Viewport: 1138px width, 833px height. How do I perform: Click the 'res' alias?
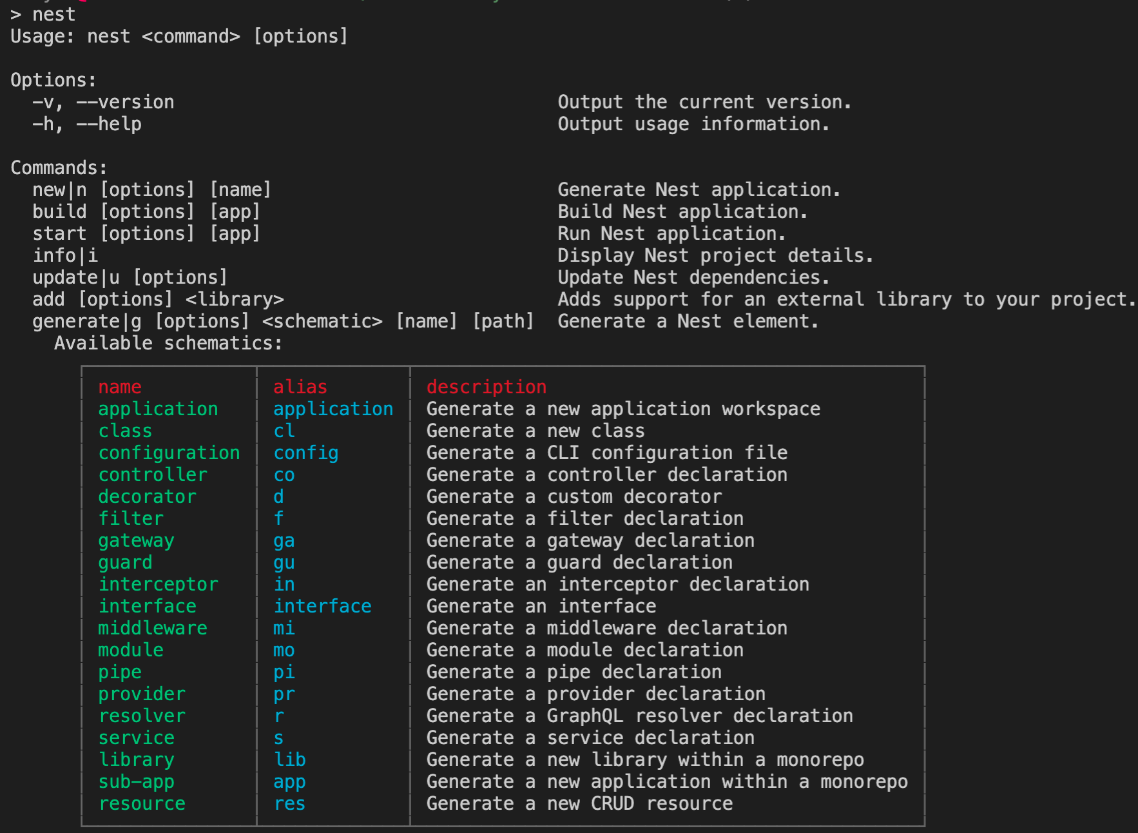[289, 804]
